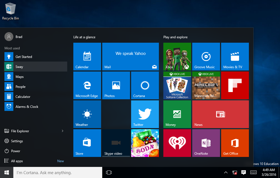Open the Groove Music tile
The image size is (280, 178).
tap(206, 57)
